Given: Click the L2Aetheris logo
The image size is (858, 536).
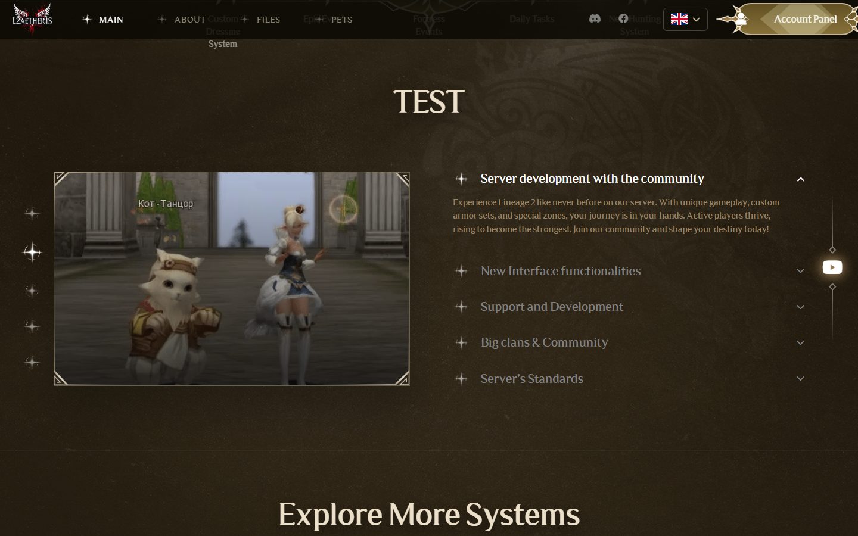Looking at the screenshot, I should [x=33, y=19].
